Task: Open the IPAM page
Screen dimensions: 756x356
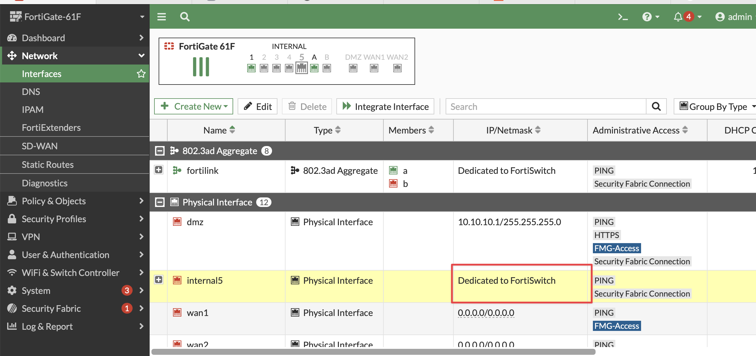Action: (x=75, y=110)
